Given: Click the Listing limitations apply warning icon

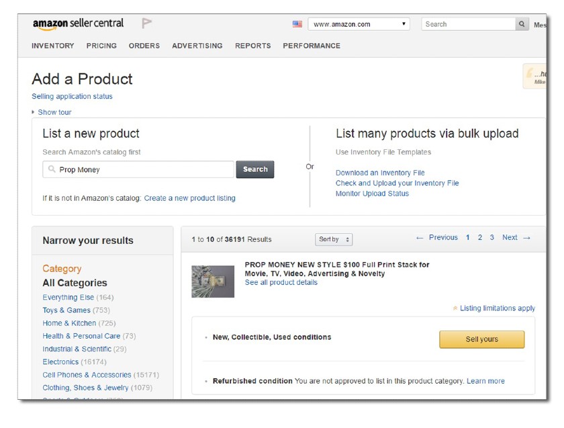Looking at the screenshot, I should [x=455, y=308].
